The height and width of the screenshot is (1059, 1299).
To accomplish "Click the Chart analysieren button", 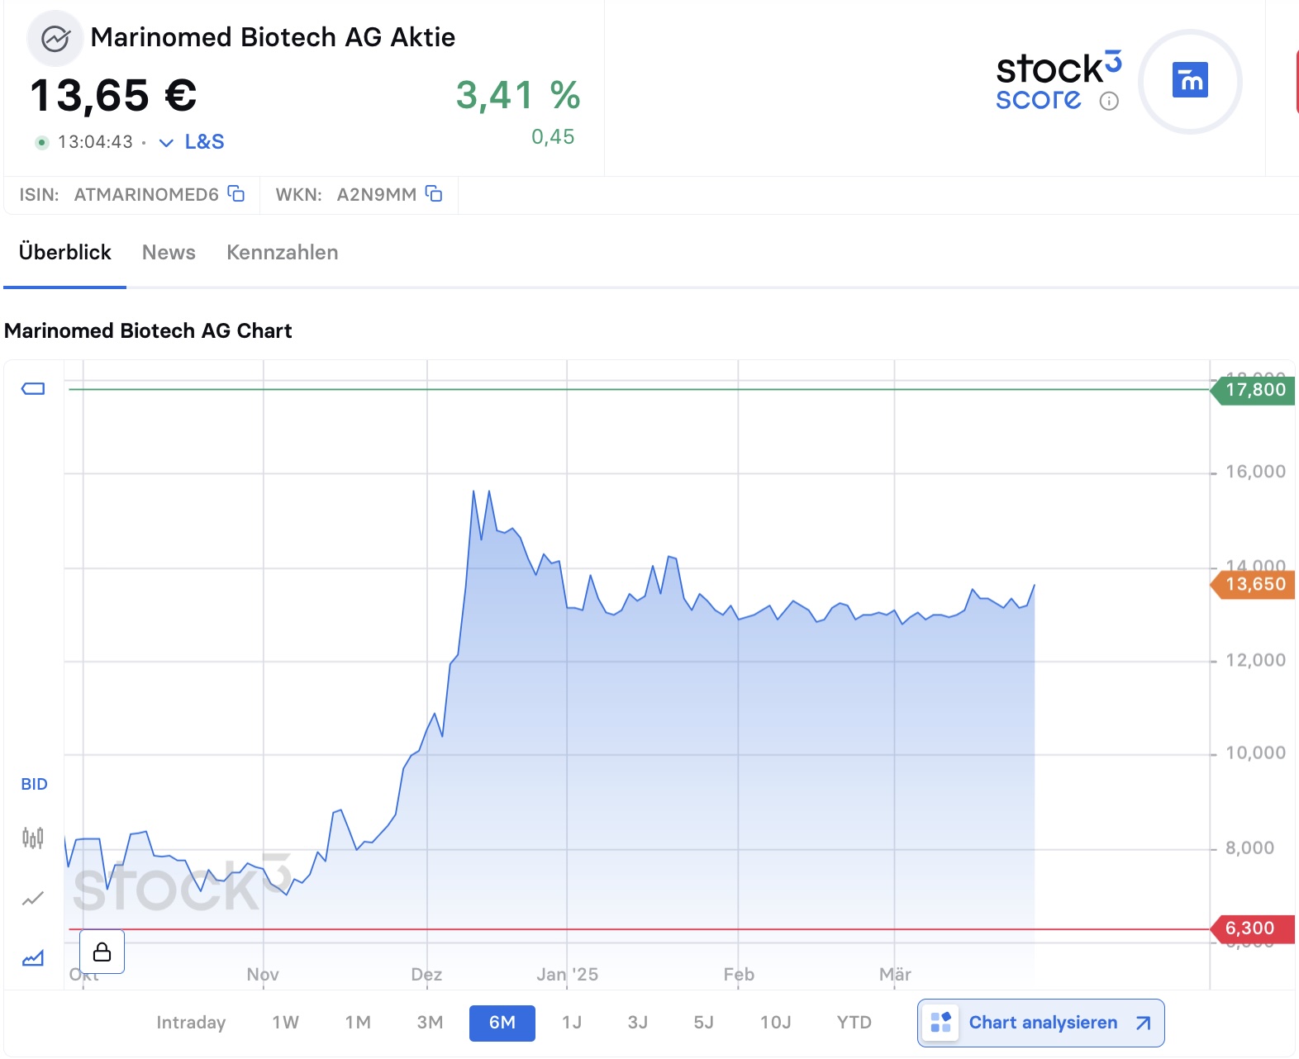I will pos(1040,1023).
